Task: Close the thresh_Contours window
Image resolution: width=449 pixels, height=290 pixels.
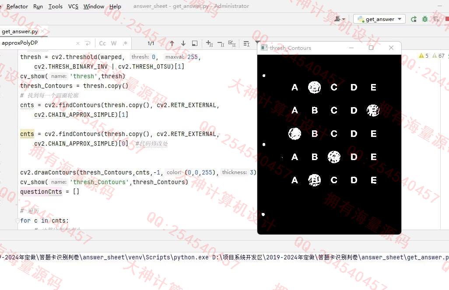Action: tap(391, 48)
